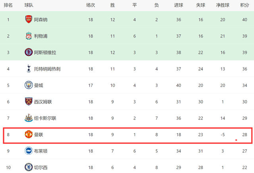The height and width of the screenshot is (173, 254).
Task: Click the Tottenham Hotspur cockerel crest
Action: 29,69
